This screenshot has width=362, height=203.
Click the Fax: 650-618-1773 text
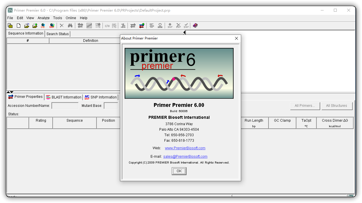point(179,141)
